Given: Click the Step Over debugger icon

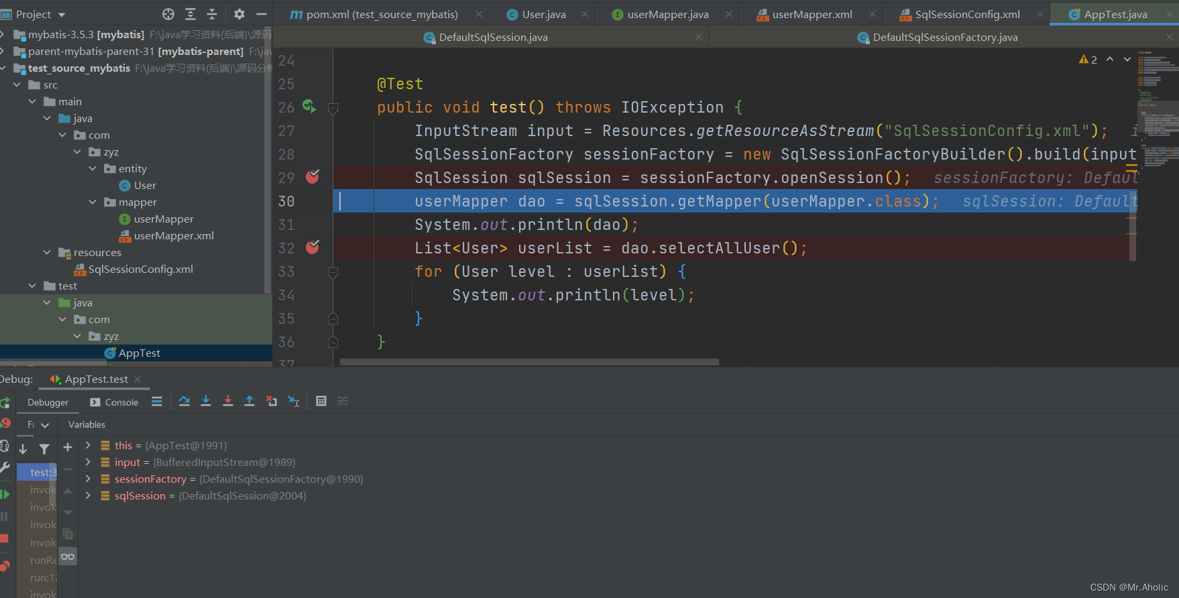Looking at the screenshot, I should (184, 401).
